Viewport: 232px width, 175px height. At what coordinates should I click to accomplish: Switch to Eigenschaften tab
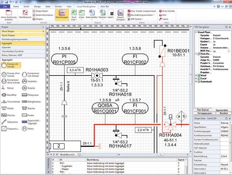222,110
